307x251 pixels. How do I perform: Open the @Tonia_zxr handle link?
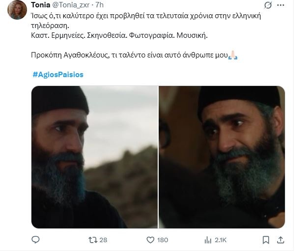71,5
